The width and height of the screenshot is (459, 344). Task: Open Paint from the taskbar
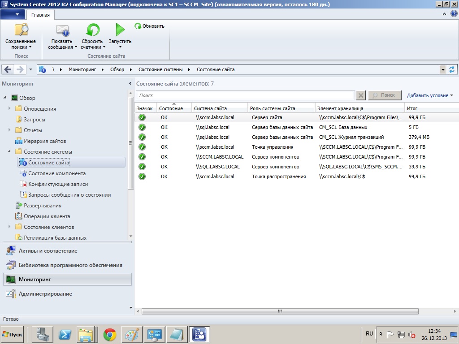(132, 334)
